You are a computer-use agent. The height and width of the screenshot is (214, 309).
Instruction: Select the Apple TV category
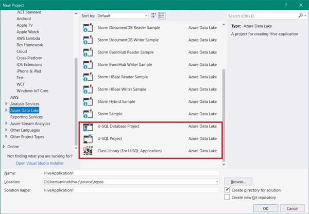25,25
